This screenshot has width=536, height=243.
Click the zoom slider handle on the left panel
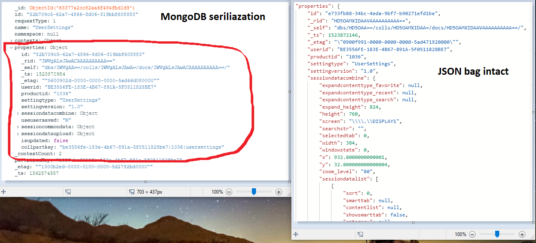(254, 191)
